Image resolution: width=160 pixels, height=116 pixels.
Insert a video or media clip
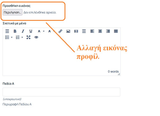coord(76,31)
